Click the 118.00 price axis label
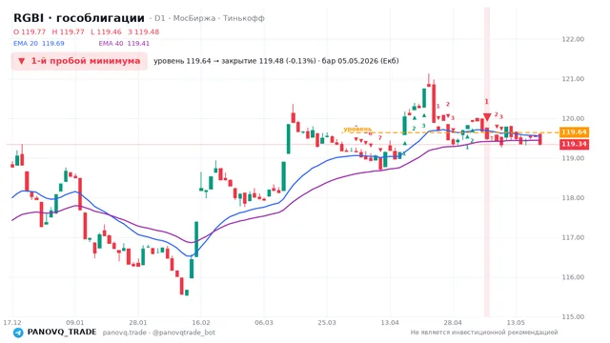610x343 pixels. [x=573, y=198]
